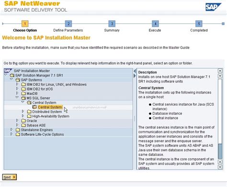Click the MS SQL Server folder icon
Image resolution: width=227 pixels, height=187 pixels.
tap(23, 98)
